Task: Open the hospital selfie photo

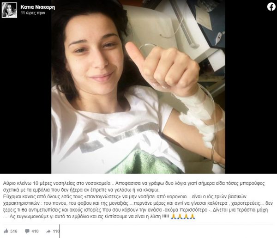Action: pos(138,86)
